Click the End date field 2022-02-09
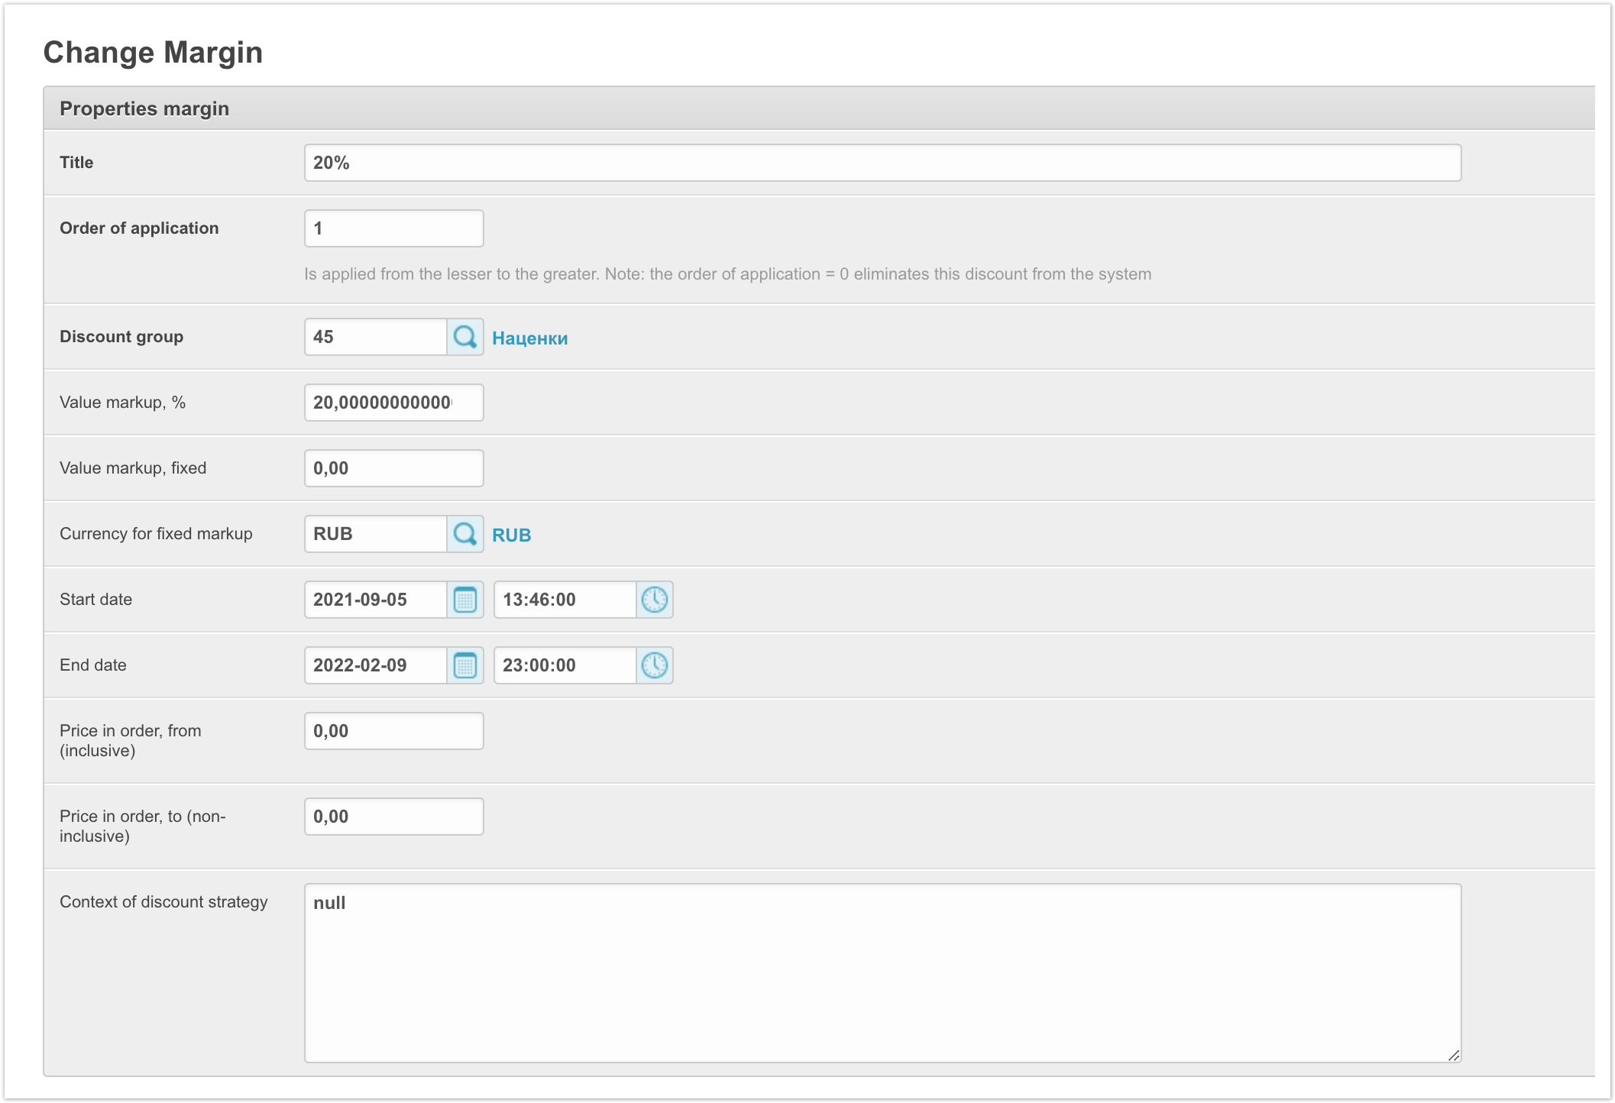This screenshot has height=1103, width=1615. coord(375,665)
